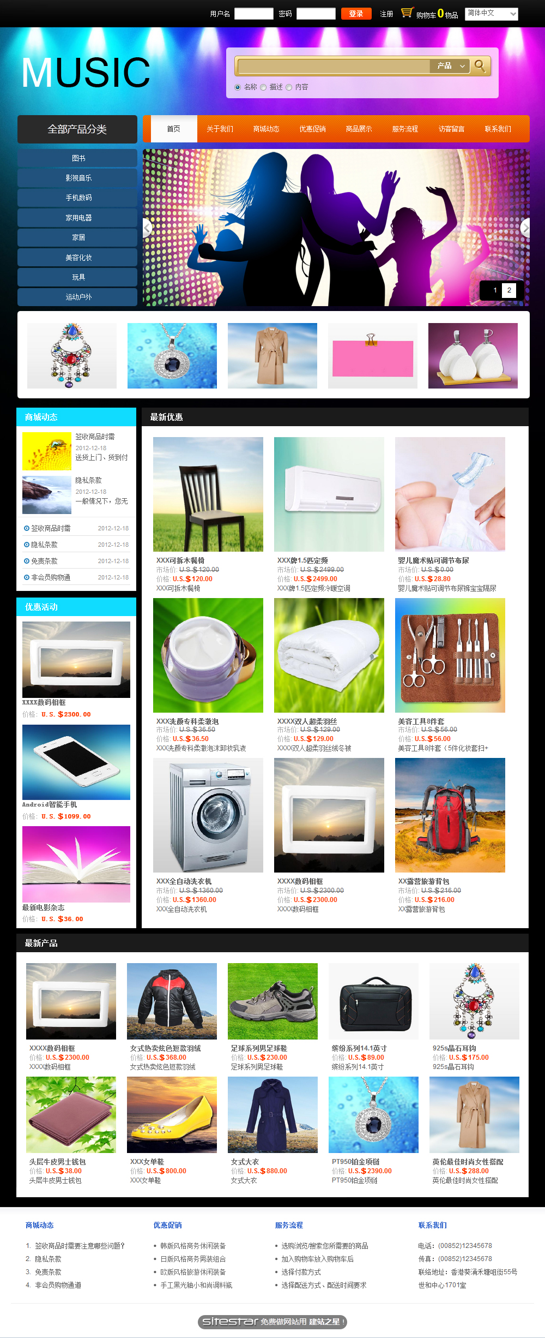This screenshot has width=545, height=1338.
Task: Click bullet icon beside 签收商品时需 news link
Action: (x=27, y=528)
